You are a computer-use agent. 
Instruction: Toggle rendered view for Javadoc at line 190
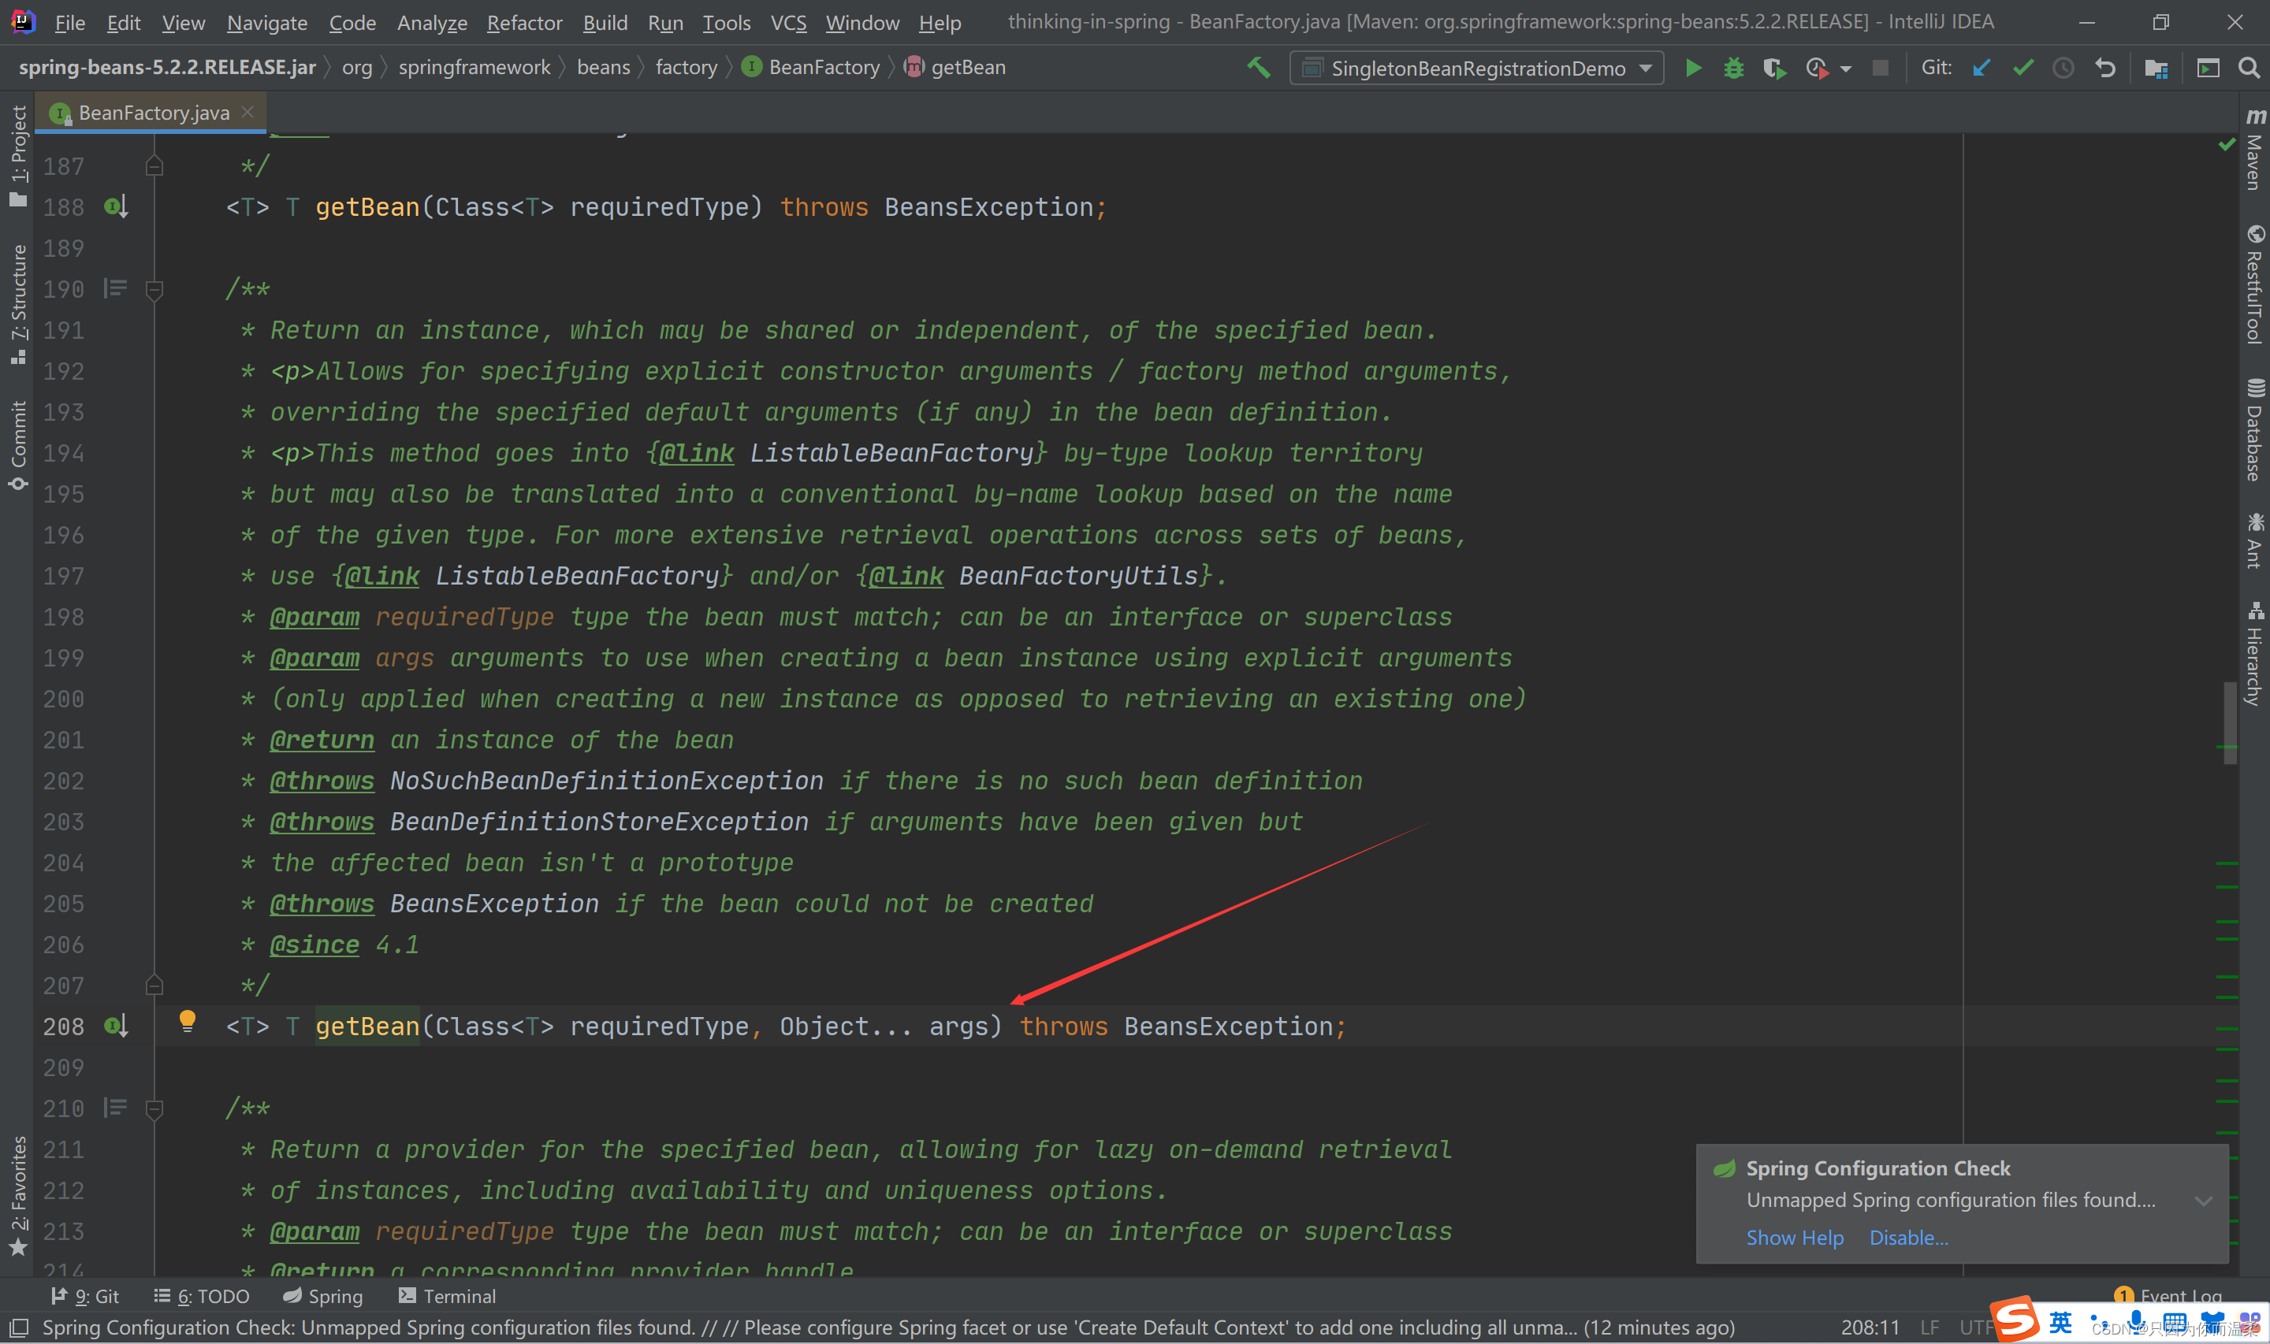tap(115, 289)
